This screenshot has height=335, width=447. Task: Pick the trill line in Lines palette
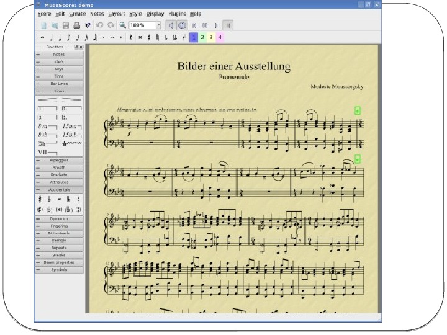(72, 143)
